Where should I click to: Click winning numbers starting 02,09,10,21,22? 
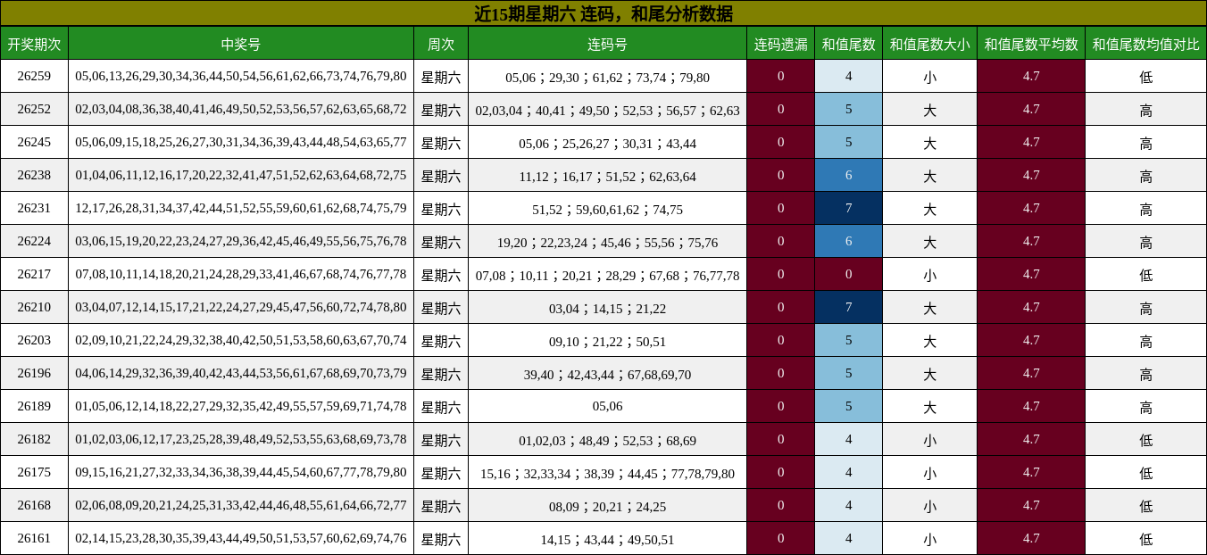(241, 340)
